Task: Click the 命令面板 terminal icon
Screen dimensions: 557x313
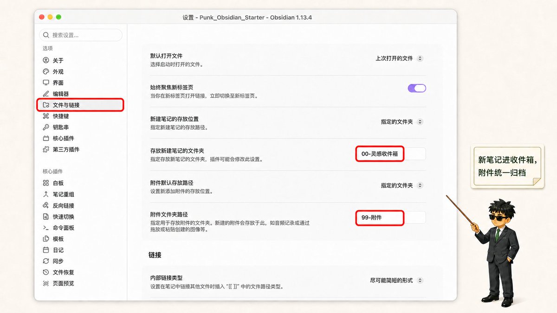Action: 45,228
